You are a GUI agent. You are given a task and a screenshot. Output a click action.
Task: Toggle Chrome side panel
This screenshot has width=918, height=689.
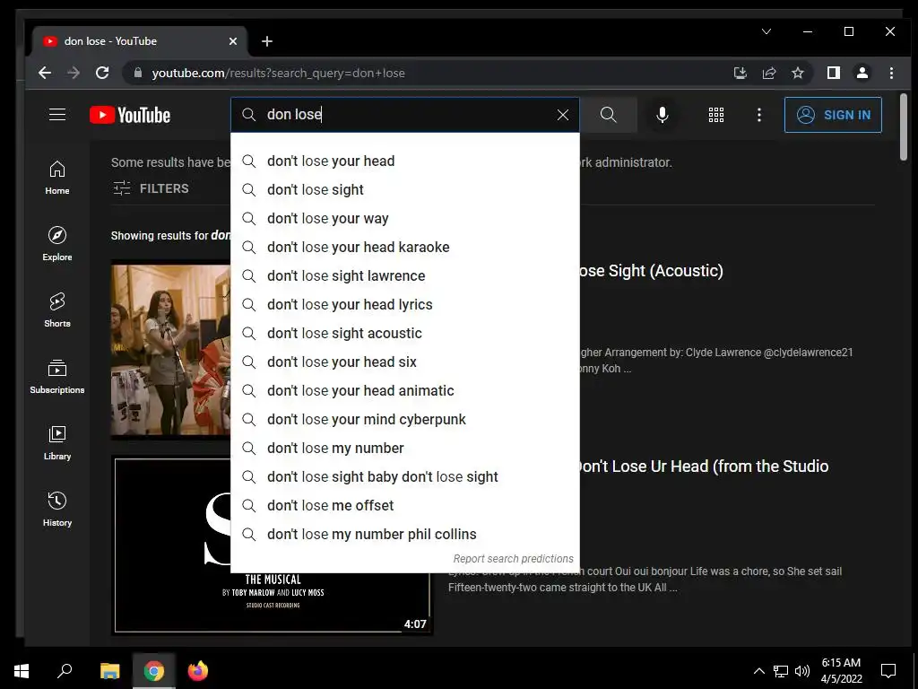(x=833, y=73)
